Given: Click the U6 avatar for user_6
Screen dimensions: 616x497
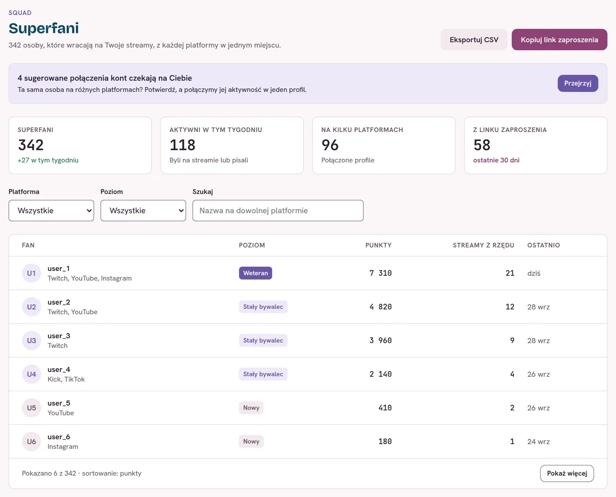Looking at the screenshot, I should pyautogui.click(x=32, y=441).
